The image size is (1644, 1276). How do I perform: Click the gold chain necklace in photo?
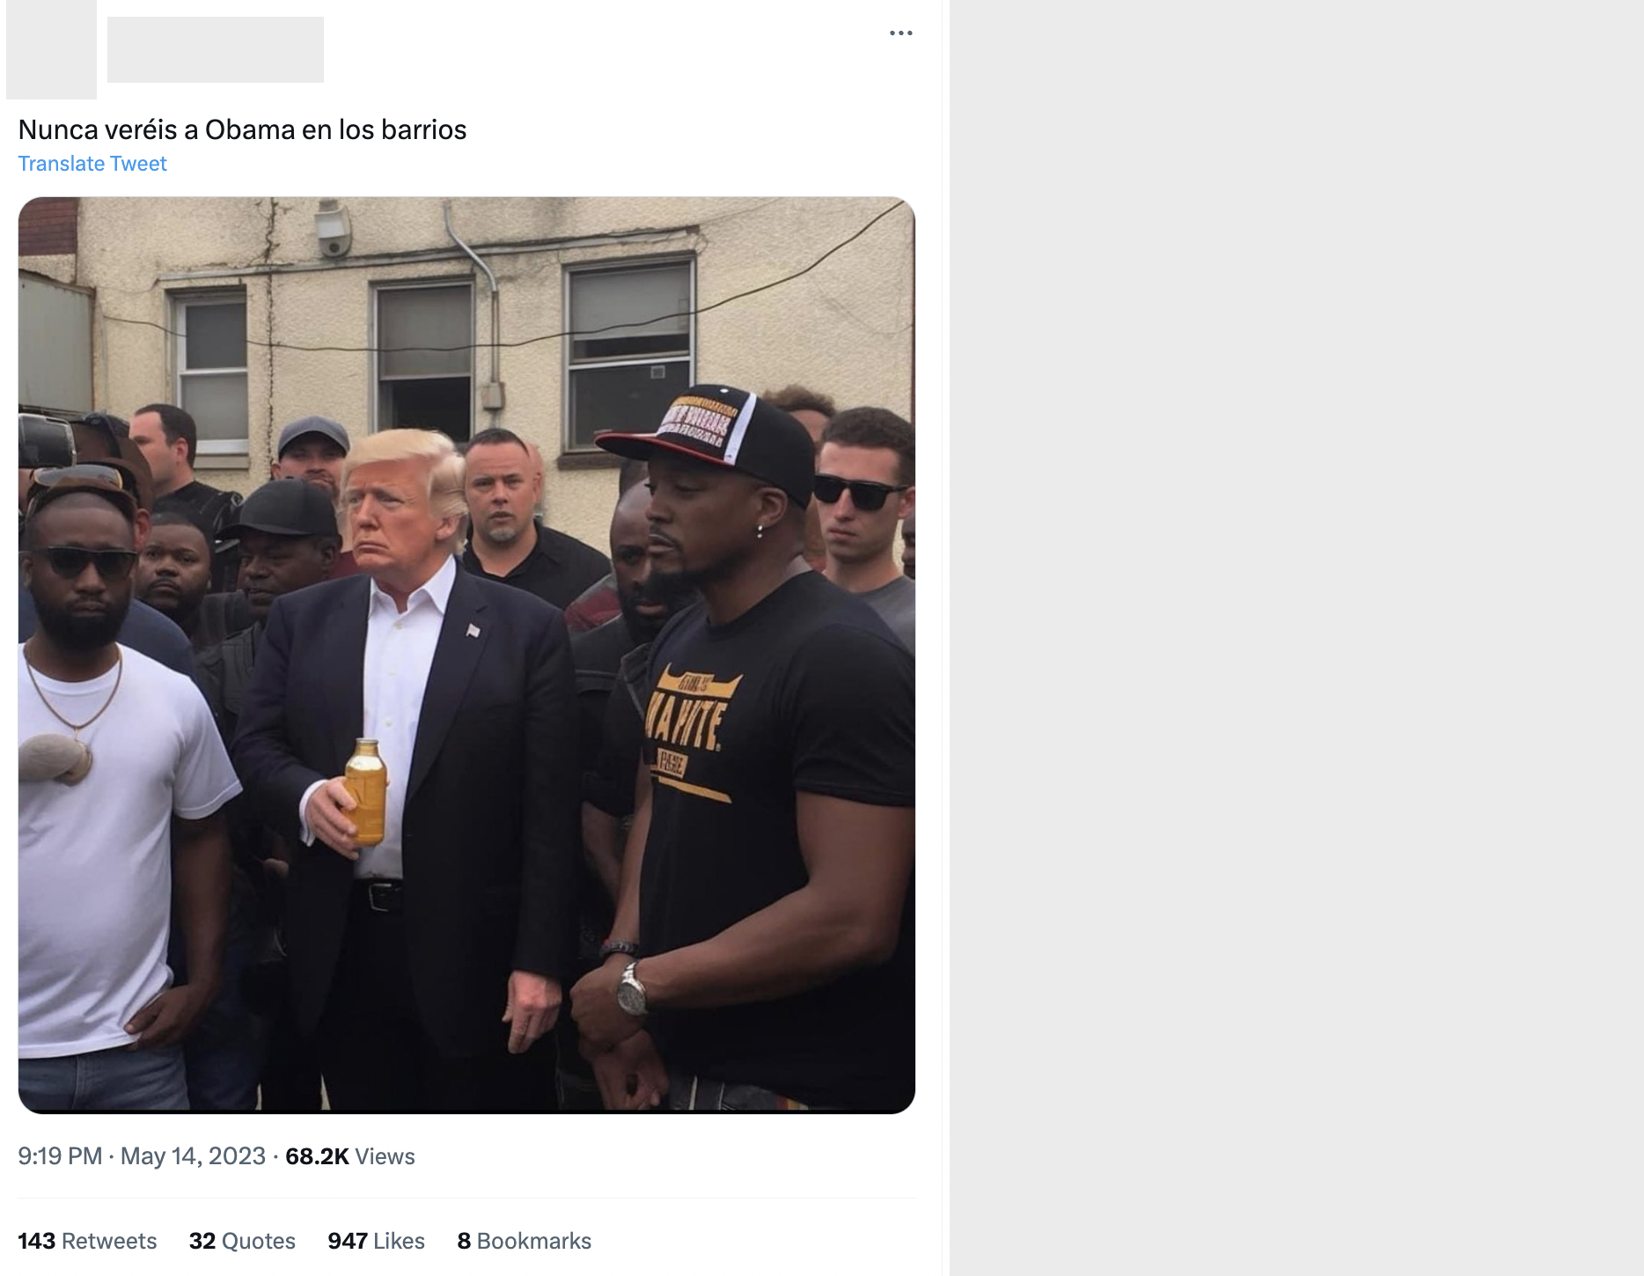pyautogui.click(x=72, y=694)
